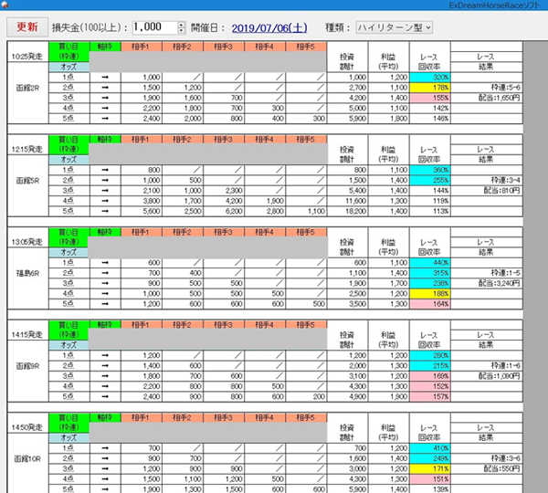Click 相手1 header in 12:15 race table
Image resolution: width=548 pixels, height=493 pixels.
[x=142, y=140]
